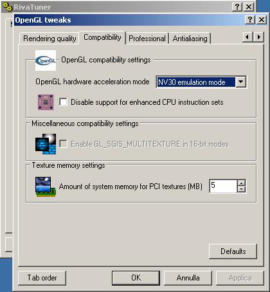Click the purple CPU chip icon
This screenshot has width=270, height=292.
coord(46,102)
